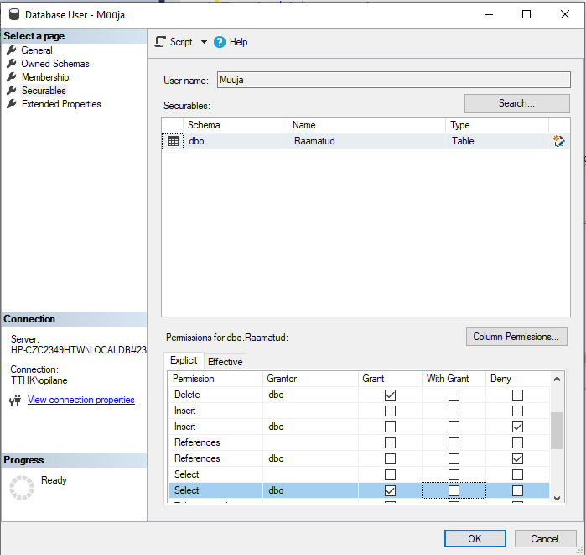Click the Script toolbar icon

[161, 42]
